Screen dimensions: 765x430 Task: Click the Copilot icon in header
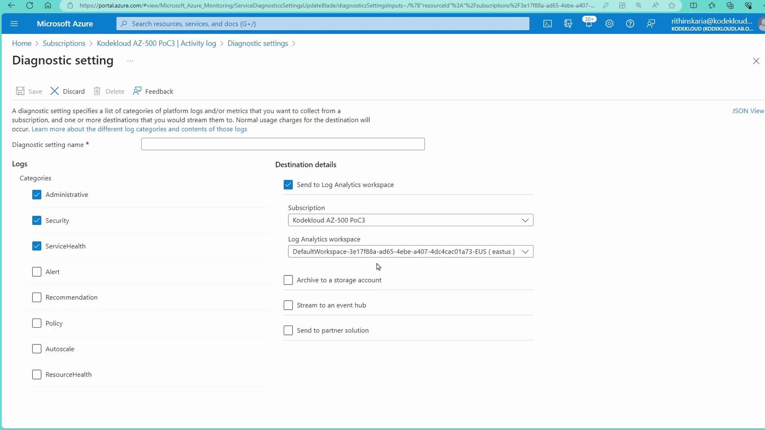pos(568,24)
